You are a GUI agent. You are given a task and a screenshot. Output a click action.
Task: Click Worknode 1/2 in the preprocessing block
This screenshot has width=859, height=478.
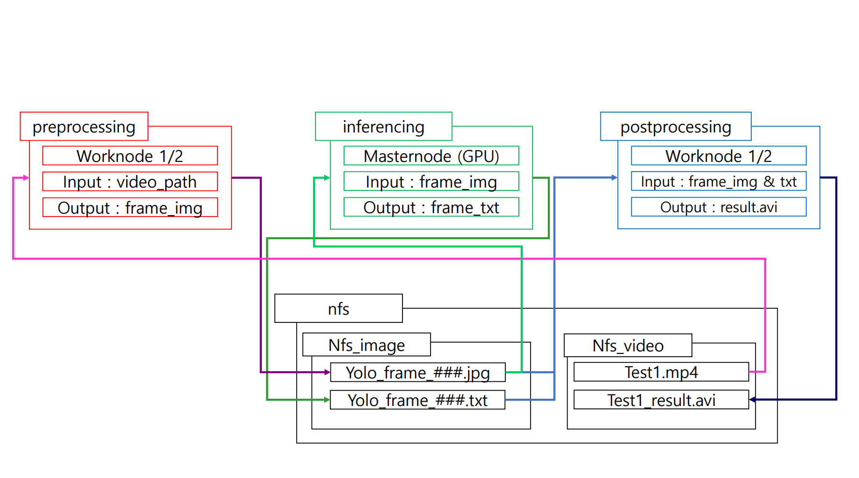coord(130,156)
